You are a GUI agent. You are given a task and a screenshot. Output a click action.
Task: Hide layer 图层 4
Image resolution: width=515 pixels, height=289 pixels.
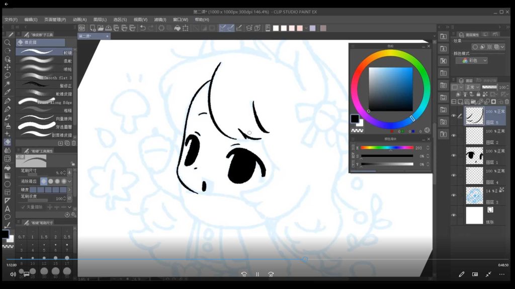tap(454, 175)
